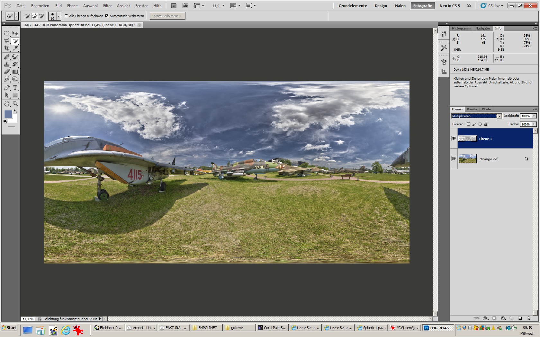This screenshot has height=337, width=540.
Task: Uncheck 'Automatisch verbessern' option
Action: [x=107, y=16]
